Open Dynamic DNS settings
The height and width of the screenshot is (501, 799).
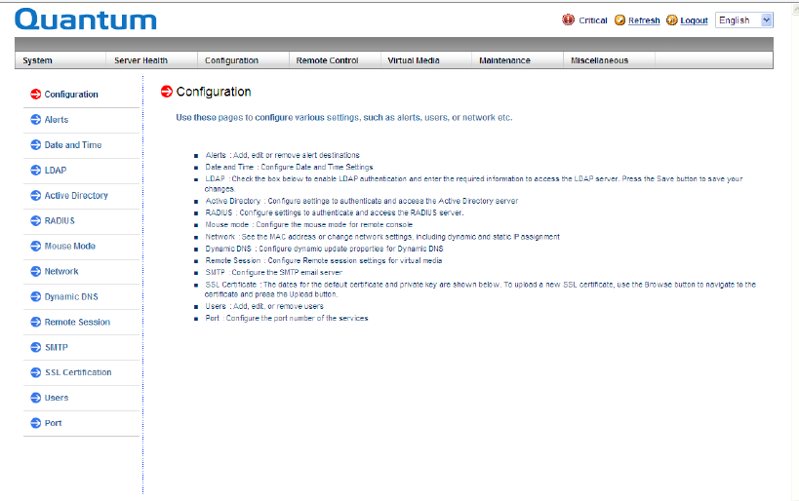pyautogui.click(x=71, y=296)
